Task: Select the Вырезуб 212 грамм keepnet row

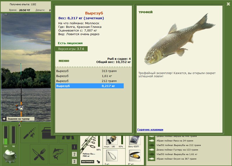Action: 90,81
